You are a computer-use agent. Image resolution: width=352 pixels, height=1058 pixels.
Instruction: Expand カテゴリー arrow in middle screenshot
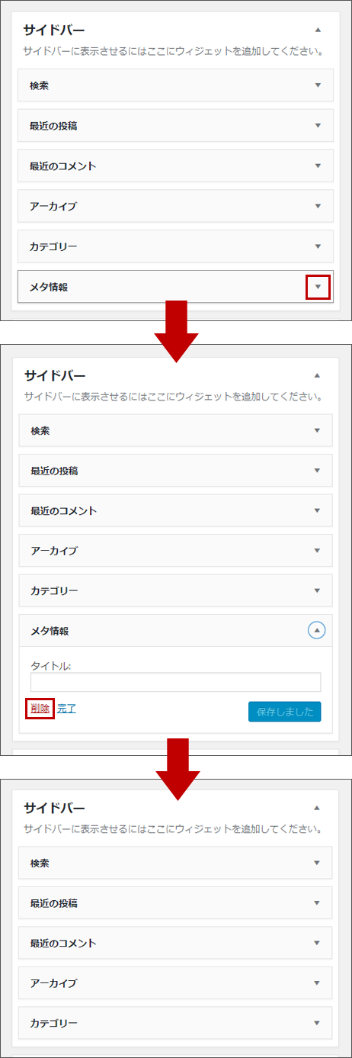tap(318, 590)
